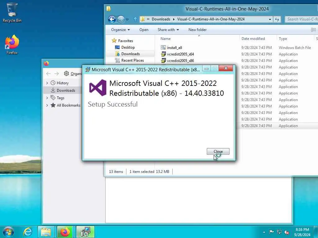Sort files by the Type column header

[283, 39]
